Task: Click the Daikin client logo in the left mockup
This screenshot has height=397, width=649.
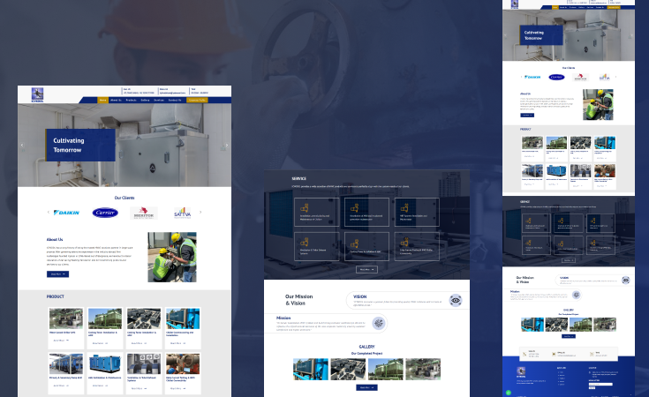Action: pyautogui.click(x=66, y=213)
